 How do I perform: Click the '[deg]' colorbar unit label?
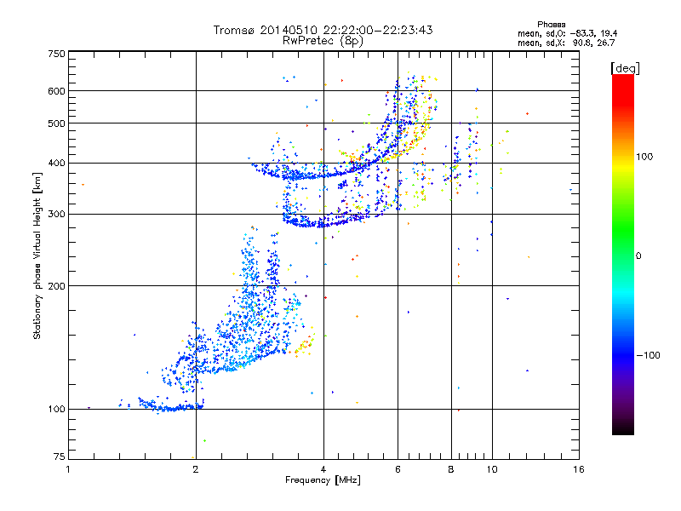click(625, 68)
